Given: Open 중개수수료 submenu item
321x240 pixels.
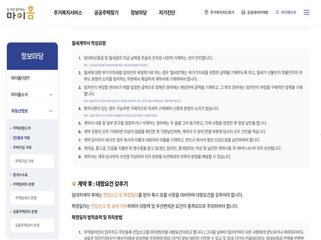Looking at the screenshot, I should click(20, 175).
